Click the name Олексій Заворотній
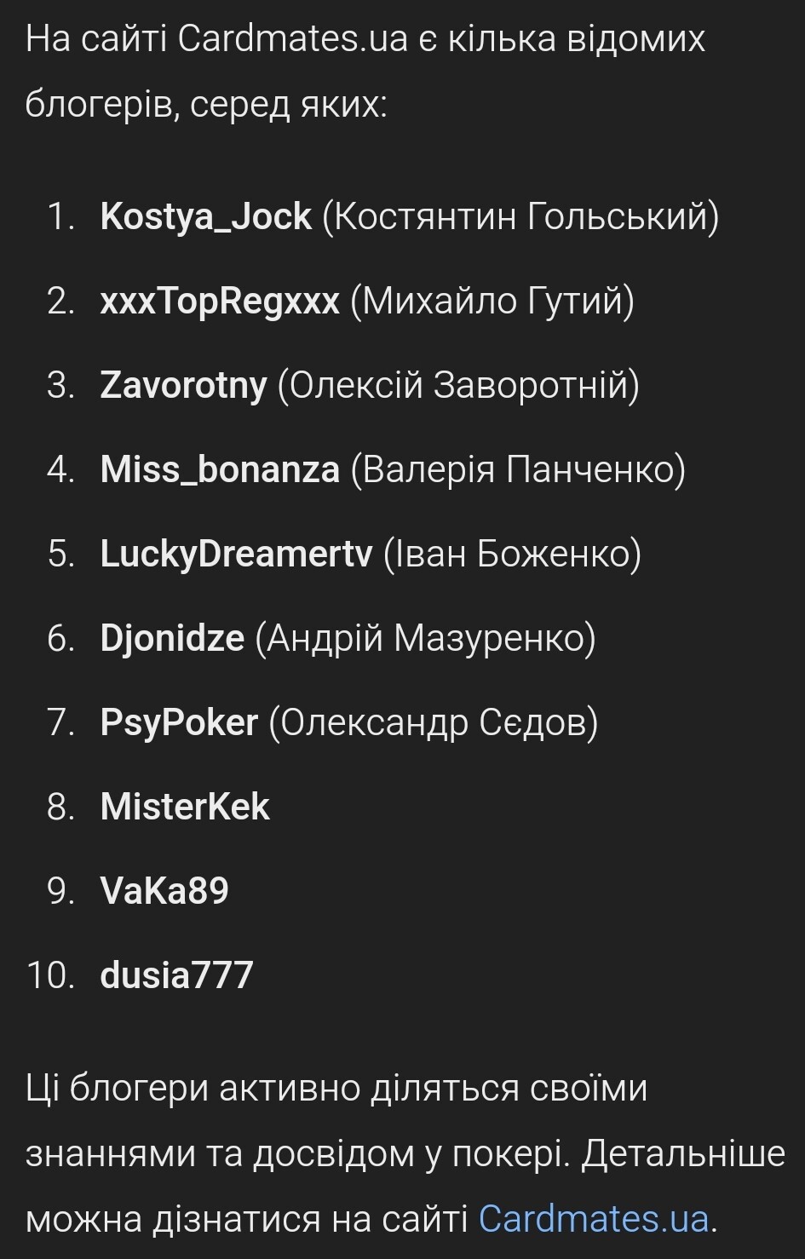 point(458,385)
